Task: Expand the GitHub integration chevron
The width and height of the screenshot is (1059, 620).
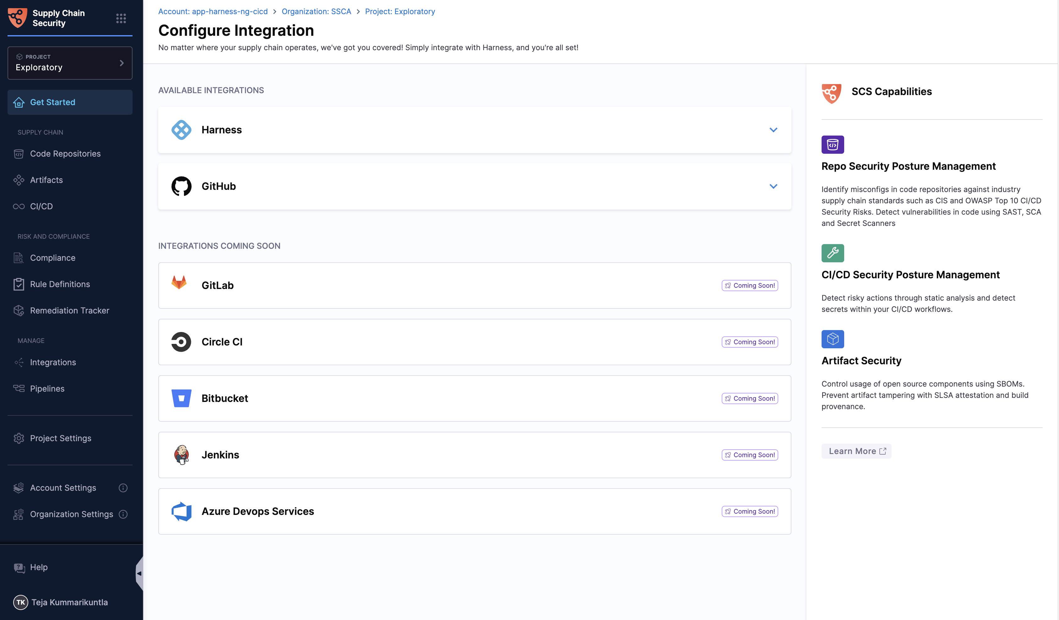Action: click(x=773, y=186)
